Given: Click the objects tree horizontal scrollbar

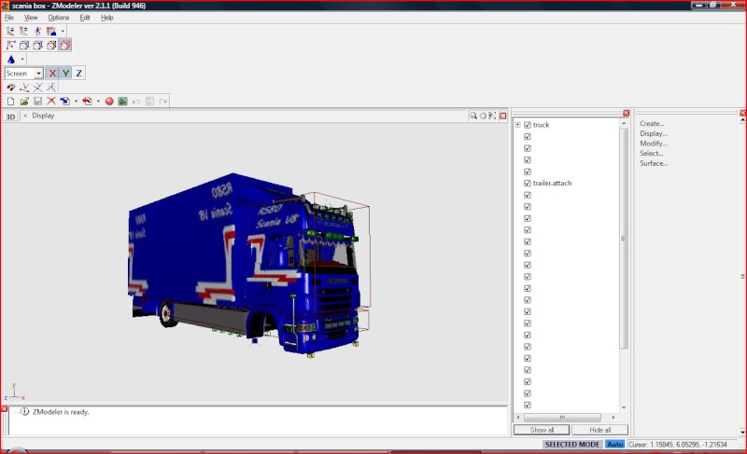Looking at the screenshot, I should (562, 418).
